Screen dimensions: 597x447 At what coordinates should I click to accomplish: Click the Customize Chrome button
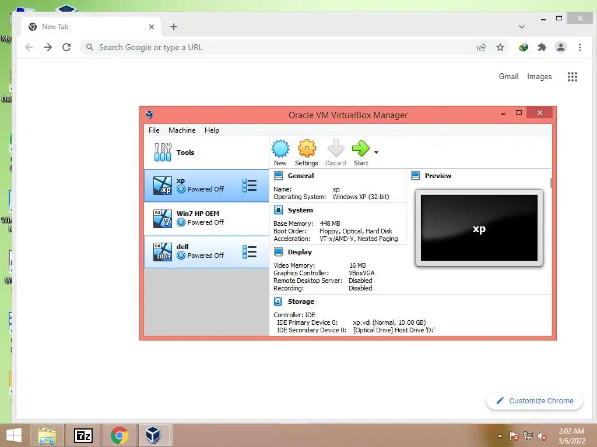coord(535,400)
